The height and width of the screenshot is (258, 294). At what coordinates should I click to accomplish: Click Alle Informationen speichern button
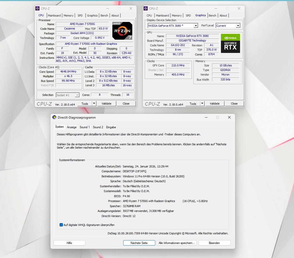tap(177, 243)
